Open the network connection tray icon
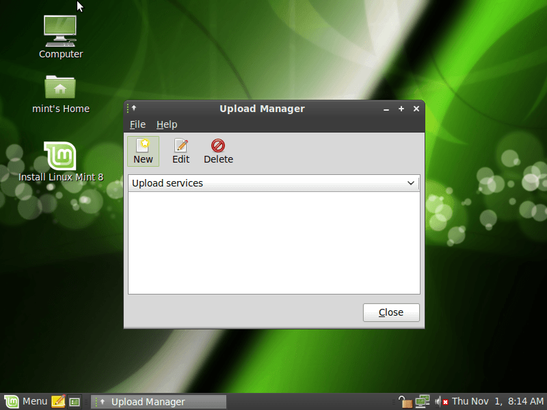 [x=422, y=402]
